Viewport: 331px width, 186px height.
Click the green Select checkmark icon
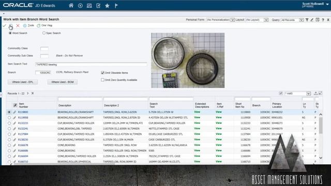click(x=4, y=25)
